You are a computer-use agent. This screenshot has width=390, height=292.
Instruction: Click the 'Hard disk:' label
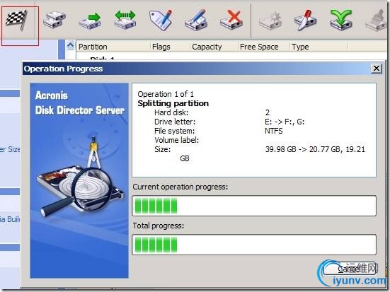coord(171,112)
